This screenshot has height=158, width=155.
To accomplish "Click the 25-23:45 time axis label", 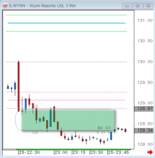I will [118, 152].
